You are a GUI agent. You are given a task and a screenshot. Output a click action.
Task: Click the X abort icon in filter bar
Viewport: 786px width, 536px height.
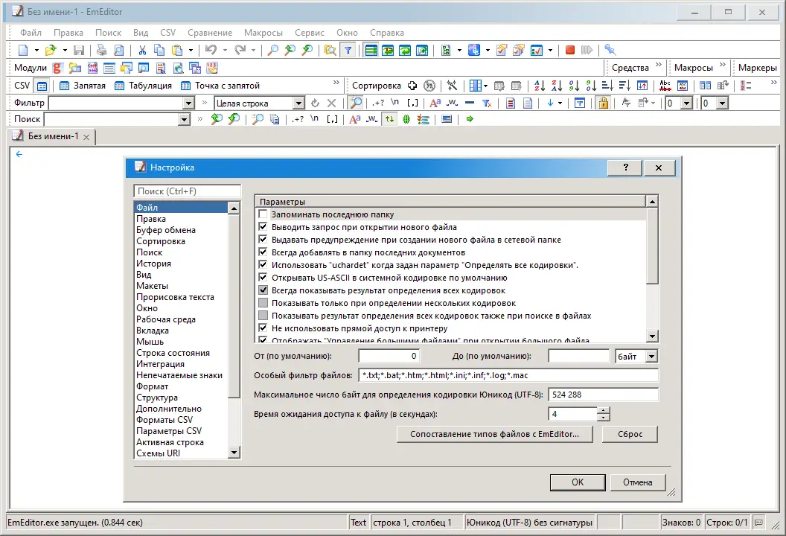tap(331, 103)
